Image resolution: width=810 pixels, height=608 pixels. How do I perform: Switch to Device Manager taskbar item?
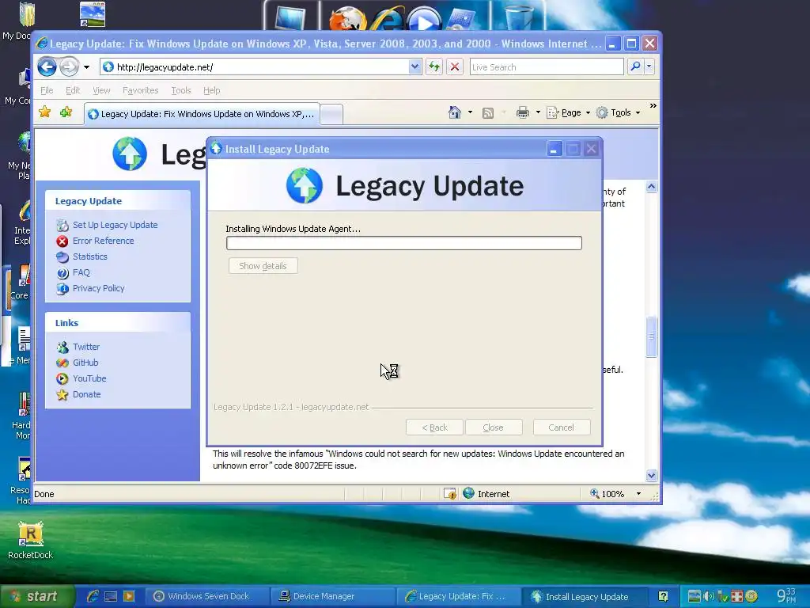pyautogui.click(x=334, y=596)
